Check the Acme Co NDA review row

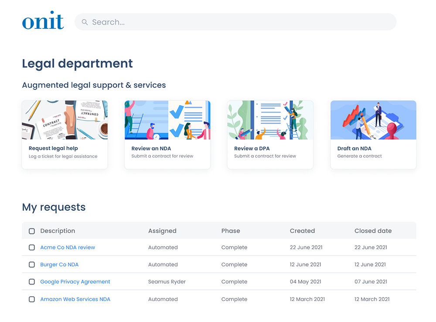point(32,247)
